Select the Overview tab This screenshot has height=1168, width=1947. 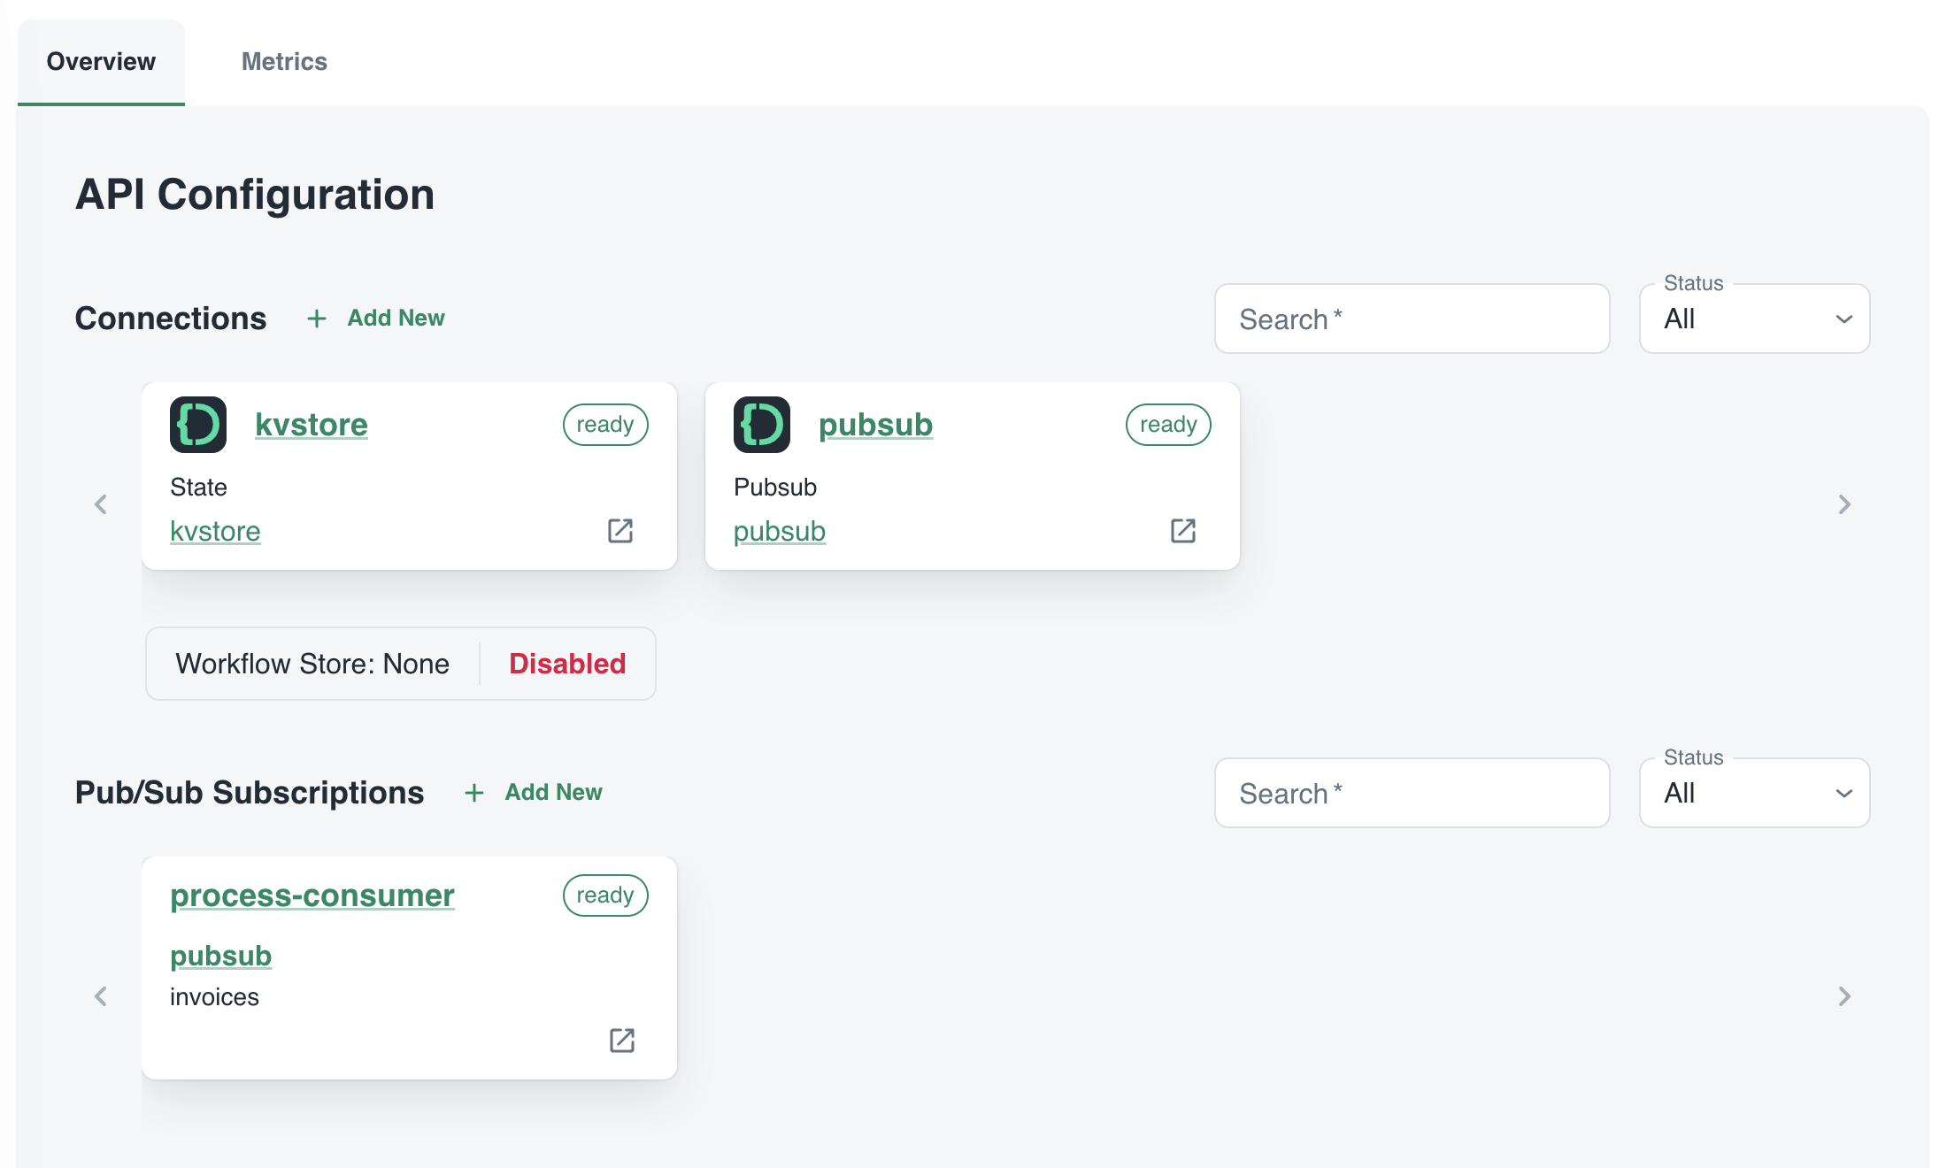click(x=101, y=62)
